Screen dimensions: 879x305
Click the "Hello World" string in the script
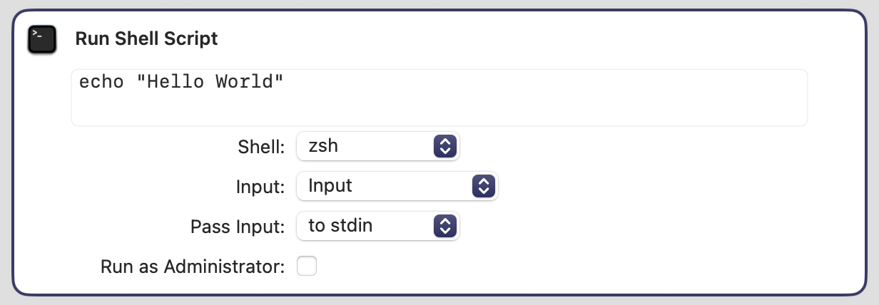(210, 82)
